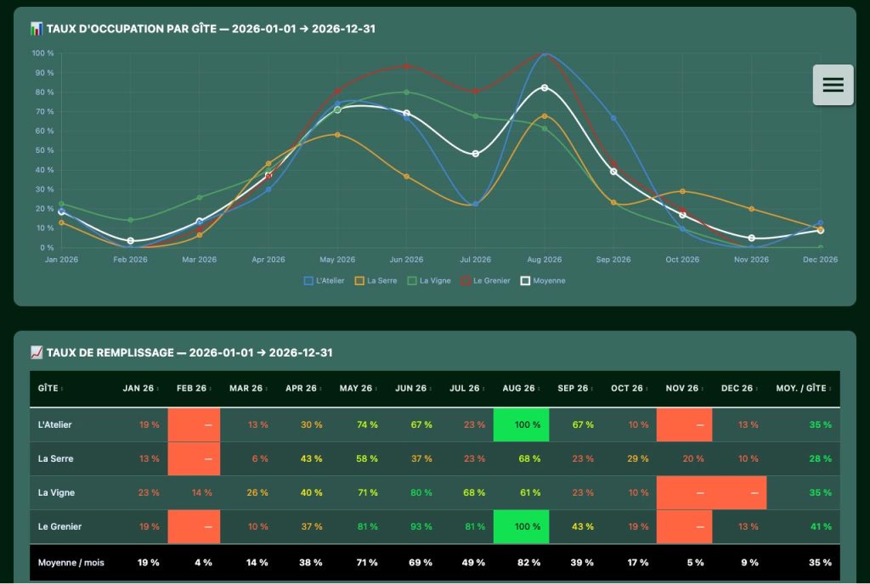Toggle Moyenne series in chart legend

pos(543,281)
